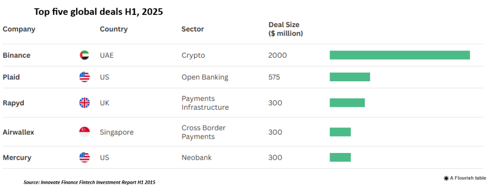Click the Flourish asterisk logo icon
This screenshot has width=494, height=191.
(x=446, y=178)
